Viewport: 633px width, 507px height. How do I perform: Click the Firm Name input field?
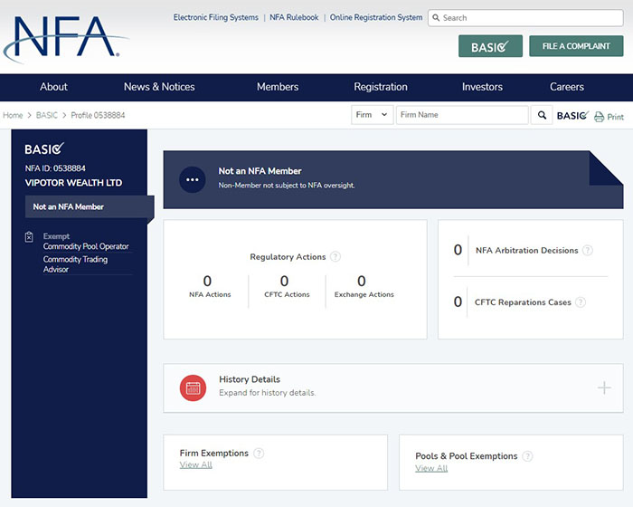point(461,115)
